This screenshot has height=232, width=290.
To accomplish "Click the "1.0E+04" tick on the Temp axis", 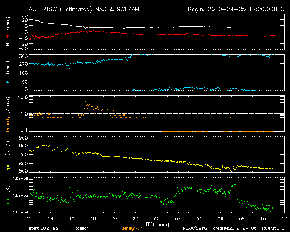I will click(x=20, y=212).
